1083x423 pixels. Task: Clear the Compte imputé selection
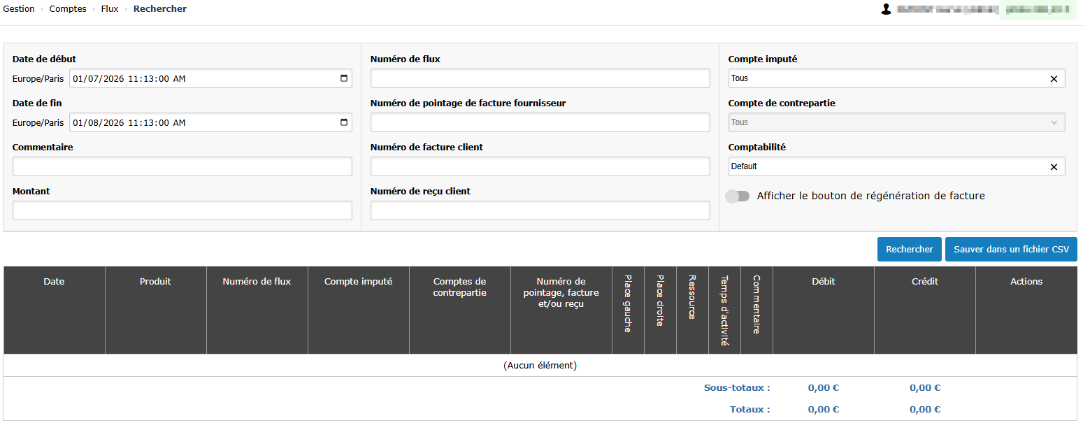coord(1054,79)
